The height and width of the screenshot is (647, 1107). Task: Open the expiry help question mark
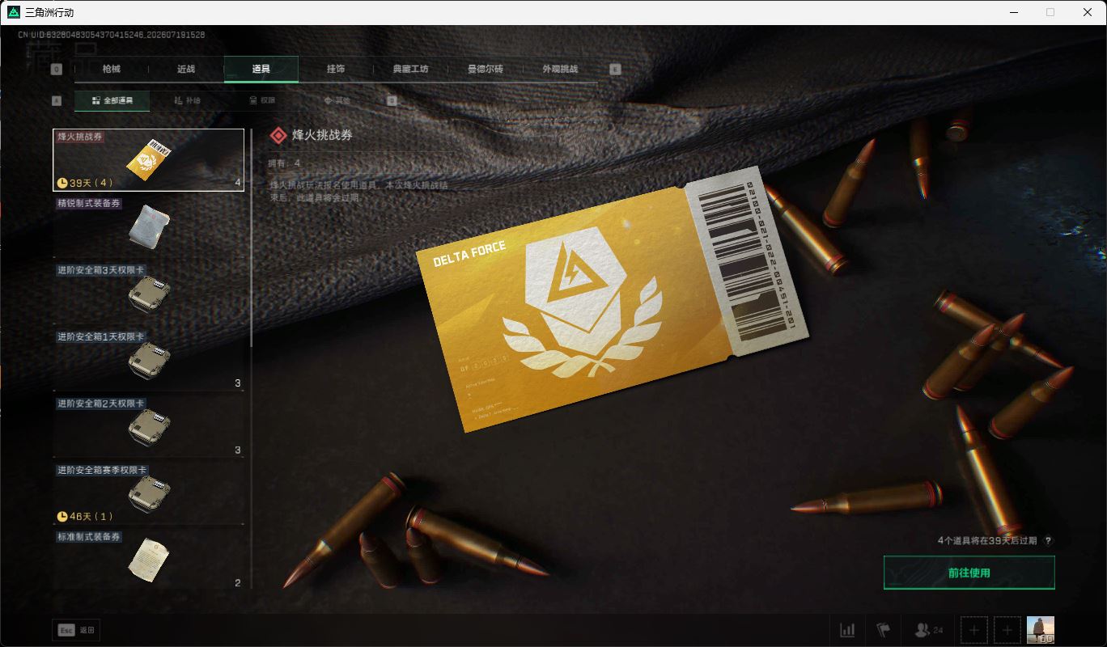coord(1048,540)
